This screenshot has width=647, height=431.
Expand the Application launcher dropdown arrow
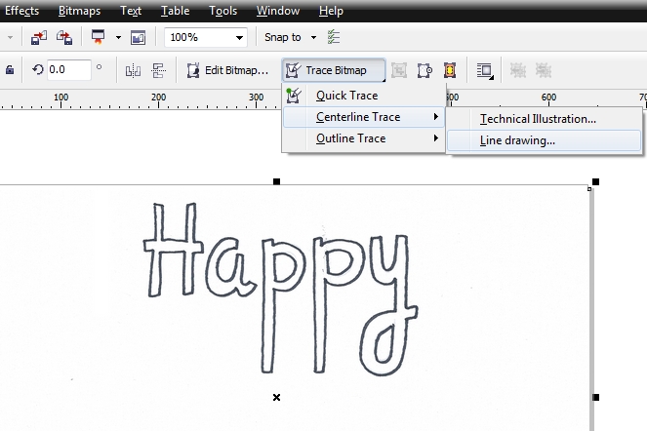[118, 37]
